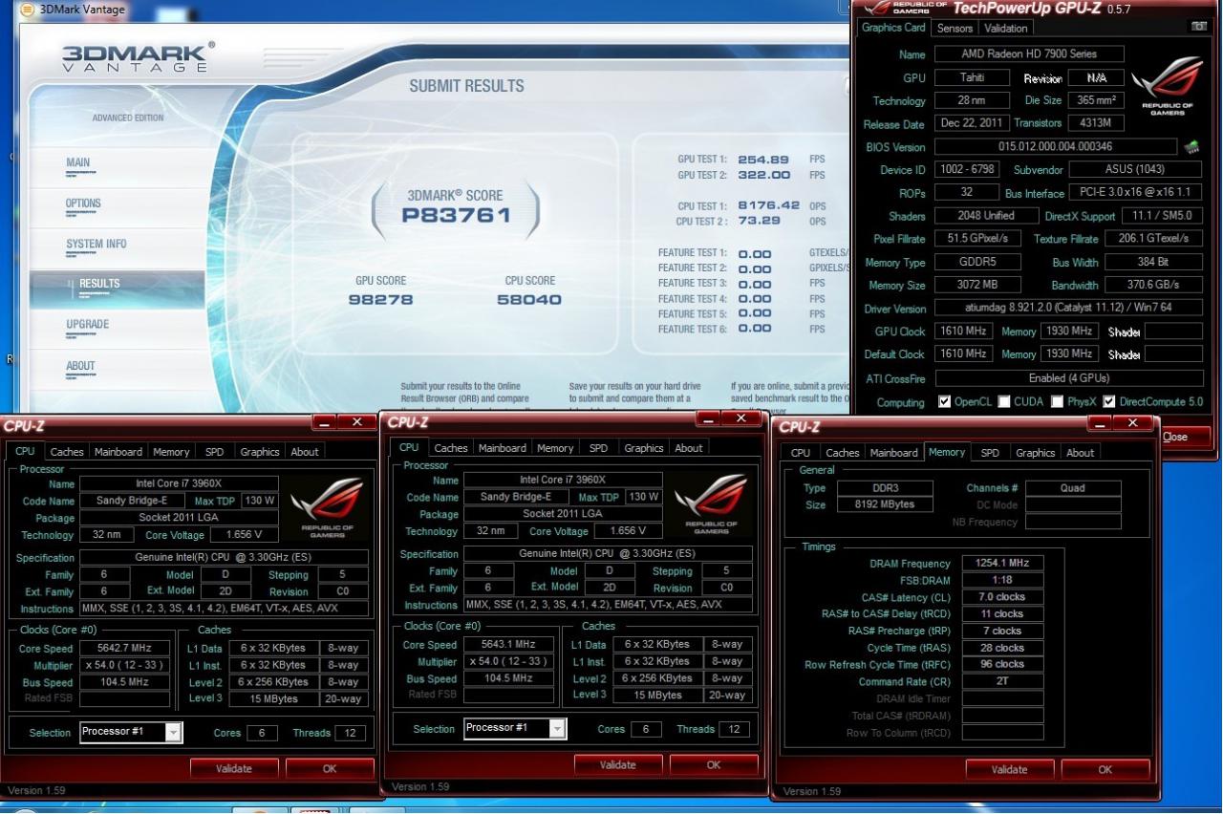Click Validate in CPU-Z Memory window
Screen dimensions: 1223x814
point(1010,769)
